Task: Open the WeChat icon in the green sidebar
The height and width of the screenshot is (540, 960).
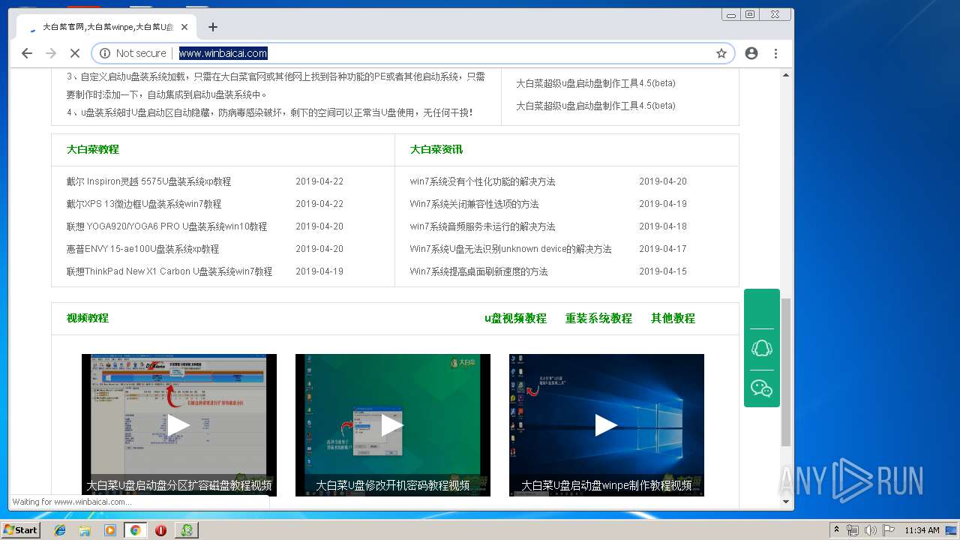Action: tap(762, 388)
